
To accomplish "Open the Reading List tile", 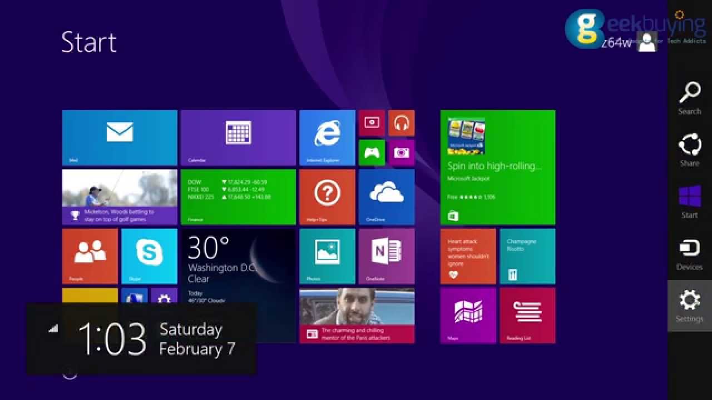I will pyautogui.click(x=527, y=316).
